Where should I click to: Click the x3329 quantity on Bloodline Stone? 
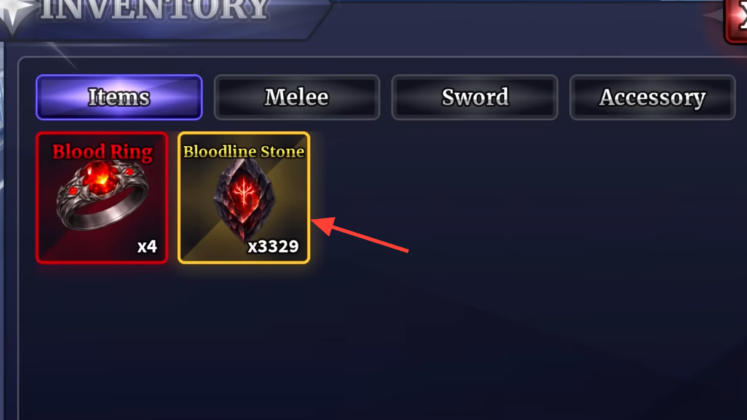pyautogui.click(x=273, y=247)
